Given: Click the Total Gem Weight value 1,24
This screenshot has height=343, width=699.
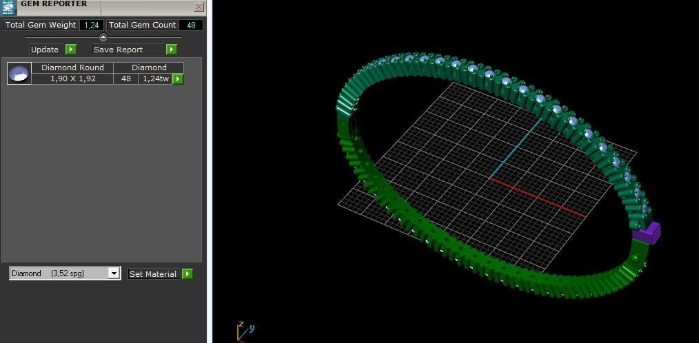Looking at the screenshot, I should [92, 25].
